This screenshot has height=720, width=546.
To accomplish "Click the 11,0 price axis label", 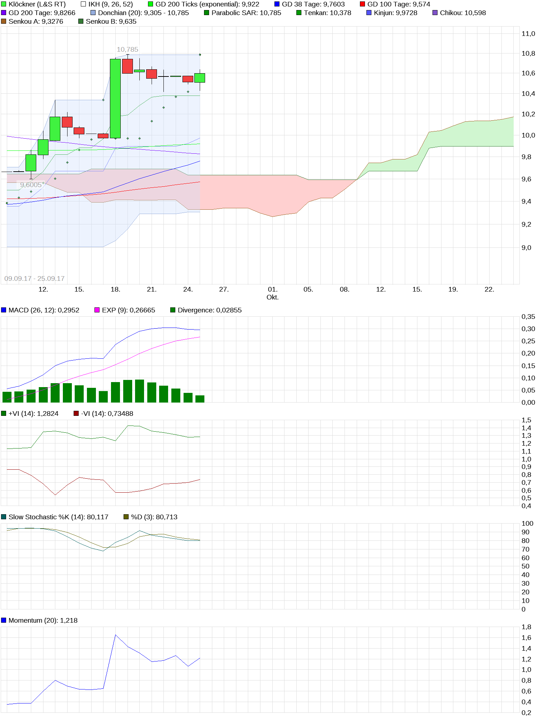I will coord(528,34).
